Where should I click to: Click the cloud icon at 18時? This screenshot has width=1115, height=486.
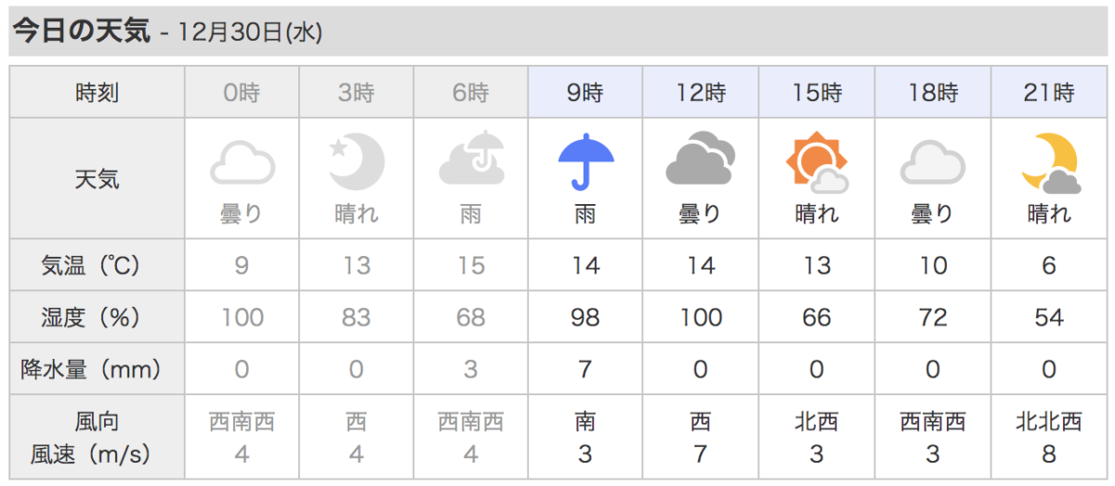click(x=932, y=163)
